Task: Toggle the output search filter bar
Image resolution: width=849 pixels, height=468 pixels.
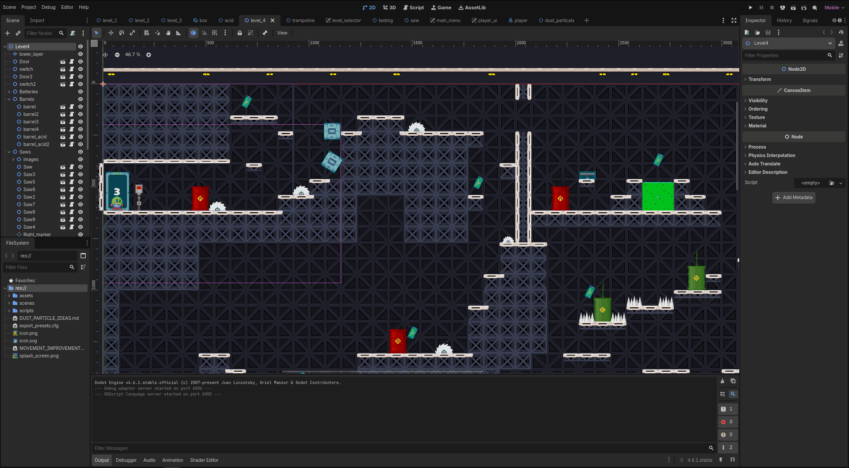Action: (x=733, y=394)
